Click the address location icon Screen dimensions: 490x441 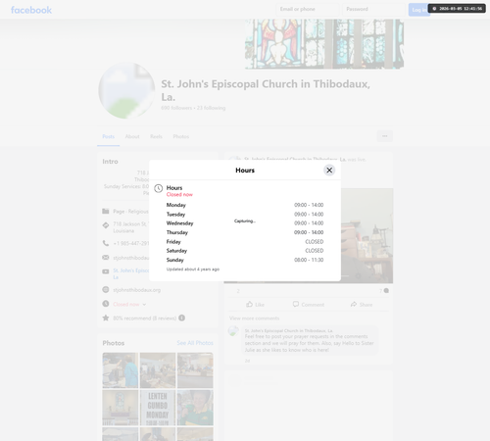(106, 225)
